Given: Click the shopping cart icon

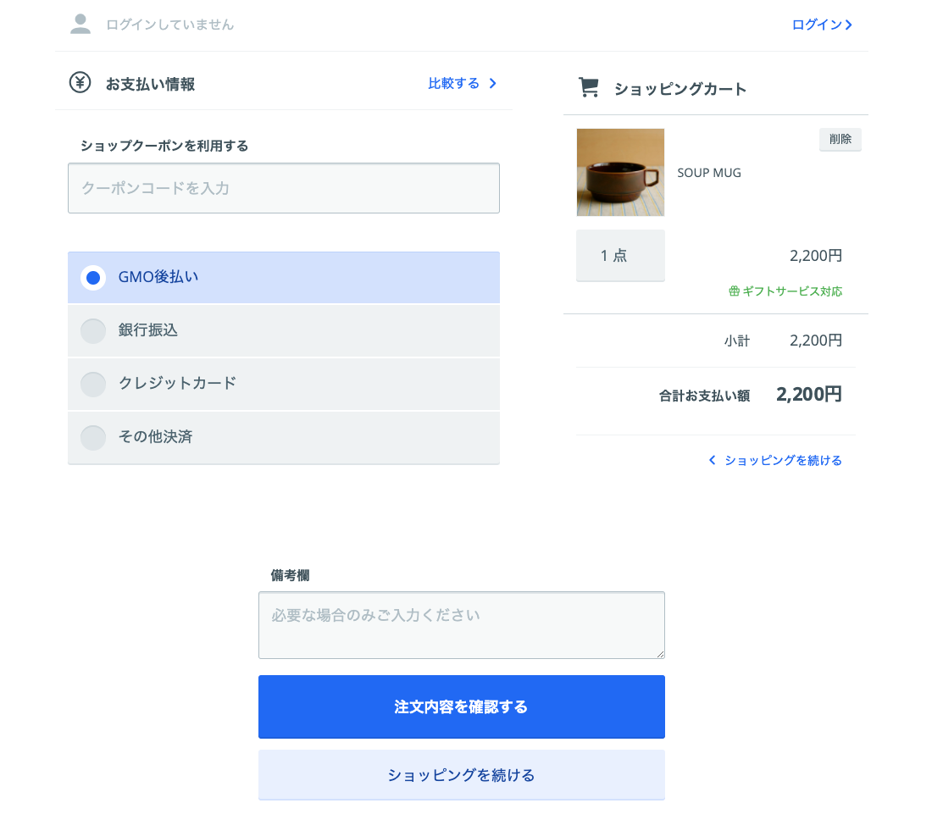Looking at the screenshot, I should click(588, 87).
